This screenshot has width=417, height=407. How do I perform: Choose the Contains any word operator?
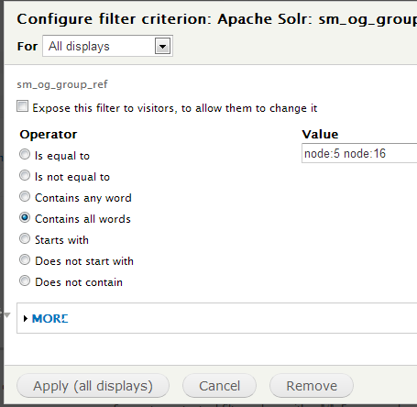point(25,196)
